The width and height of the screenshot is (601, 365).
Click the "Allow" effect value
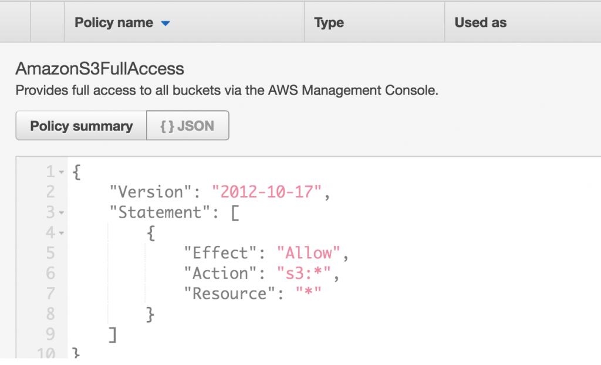coord(308,253)
